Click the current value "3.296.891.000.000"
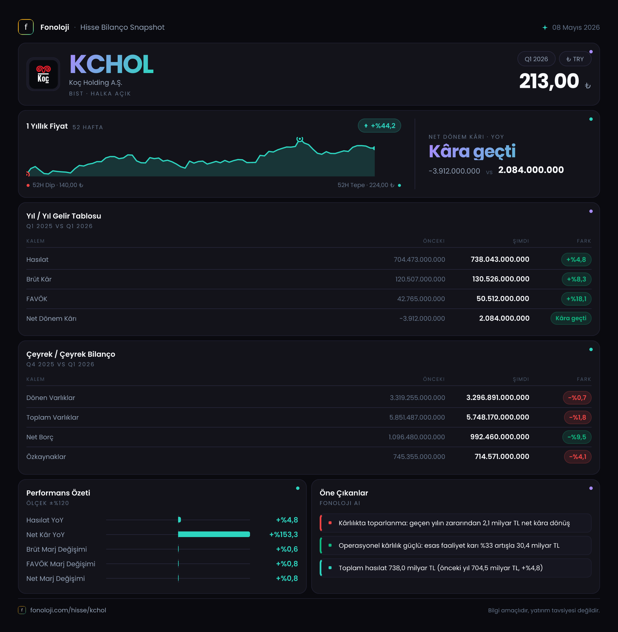Viewport: 618px width, 632px height. 498,398
